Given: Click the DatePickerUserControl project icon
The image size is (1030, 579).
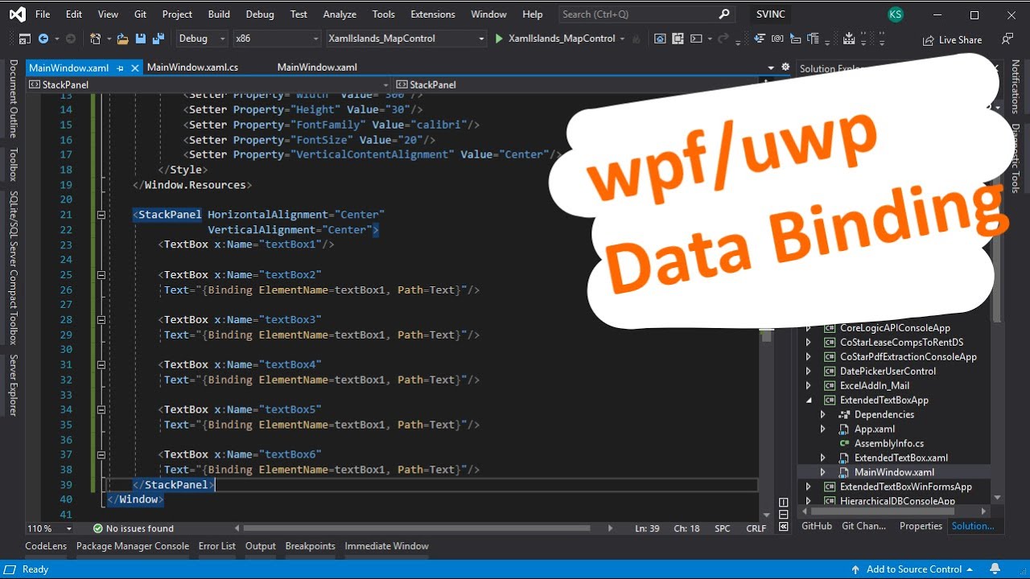Looking at the screenshot, I should pos(830,372).
